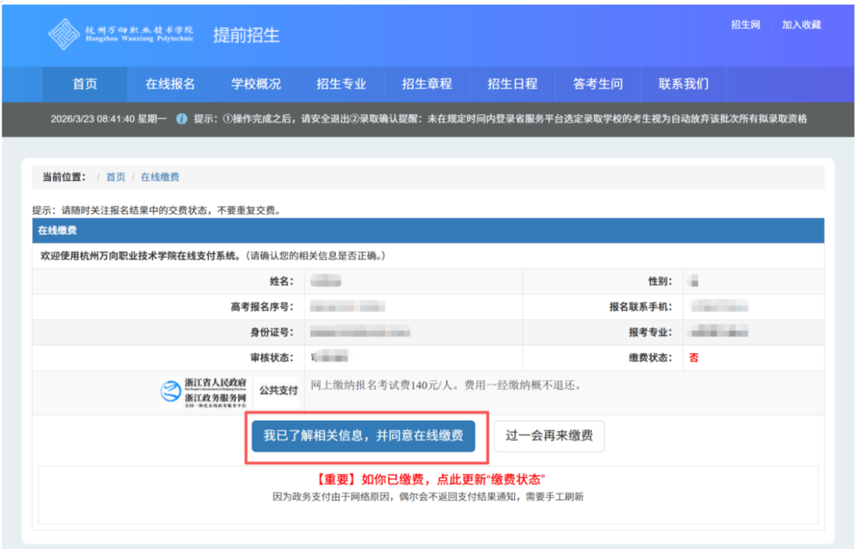Select the highlighted 首页 home tab

coord(84,83)
